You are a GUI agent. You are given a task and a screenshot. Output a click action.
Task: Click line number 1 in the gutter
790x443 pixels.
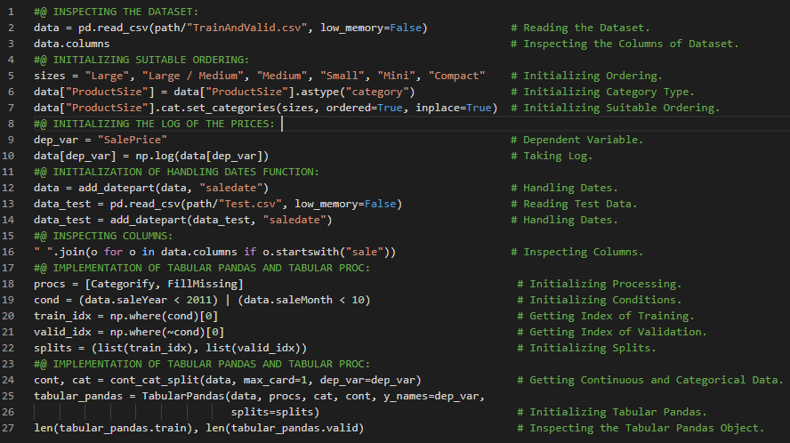pyautogui.click(x=11, y=12)
